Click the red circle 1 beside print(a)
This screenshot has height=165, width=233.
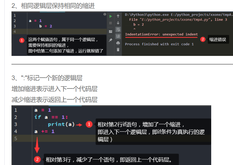pyautogui.click(x=89, y=124)
